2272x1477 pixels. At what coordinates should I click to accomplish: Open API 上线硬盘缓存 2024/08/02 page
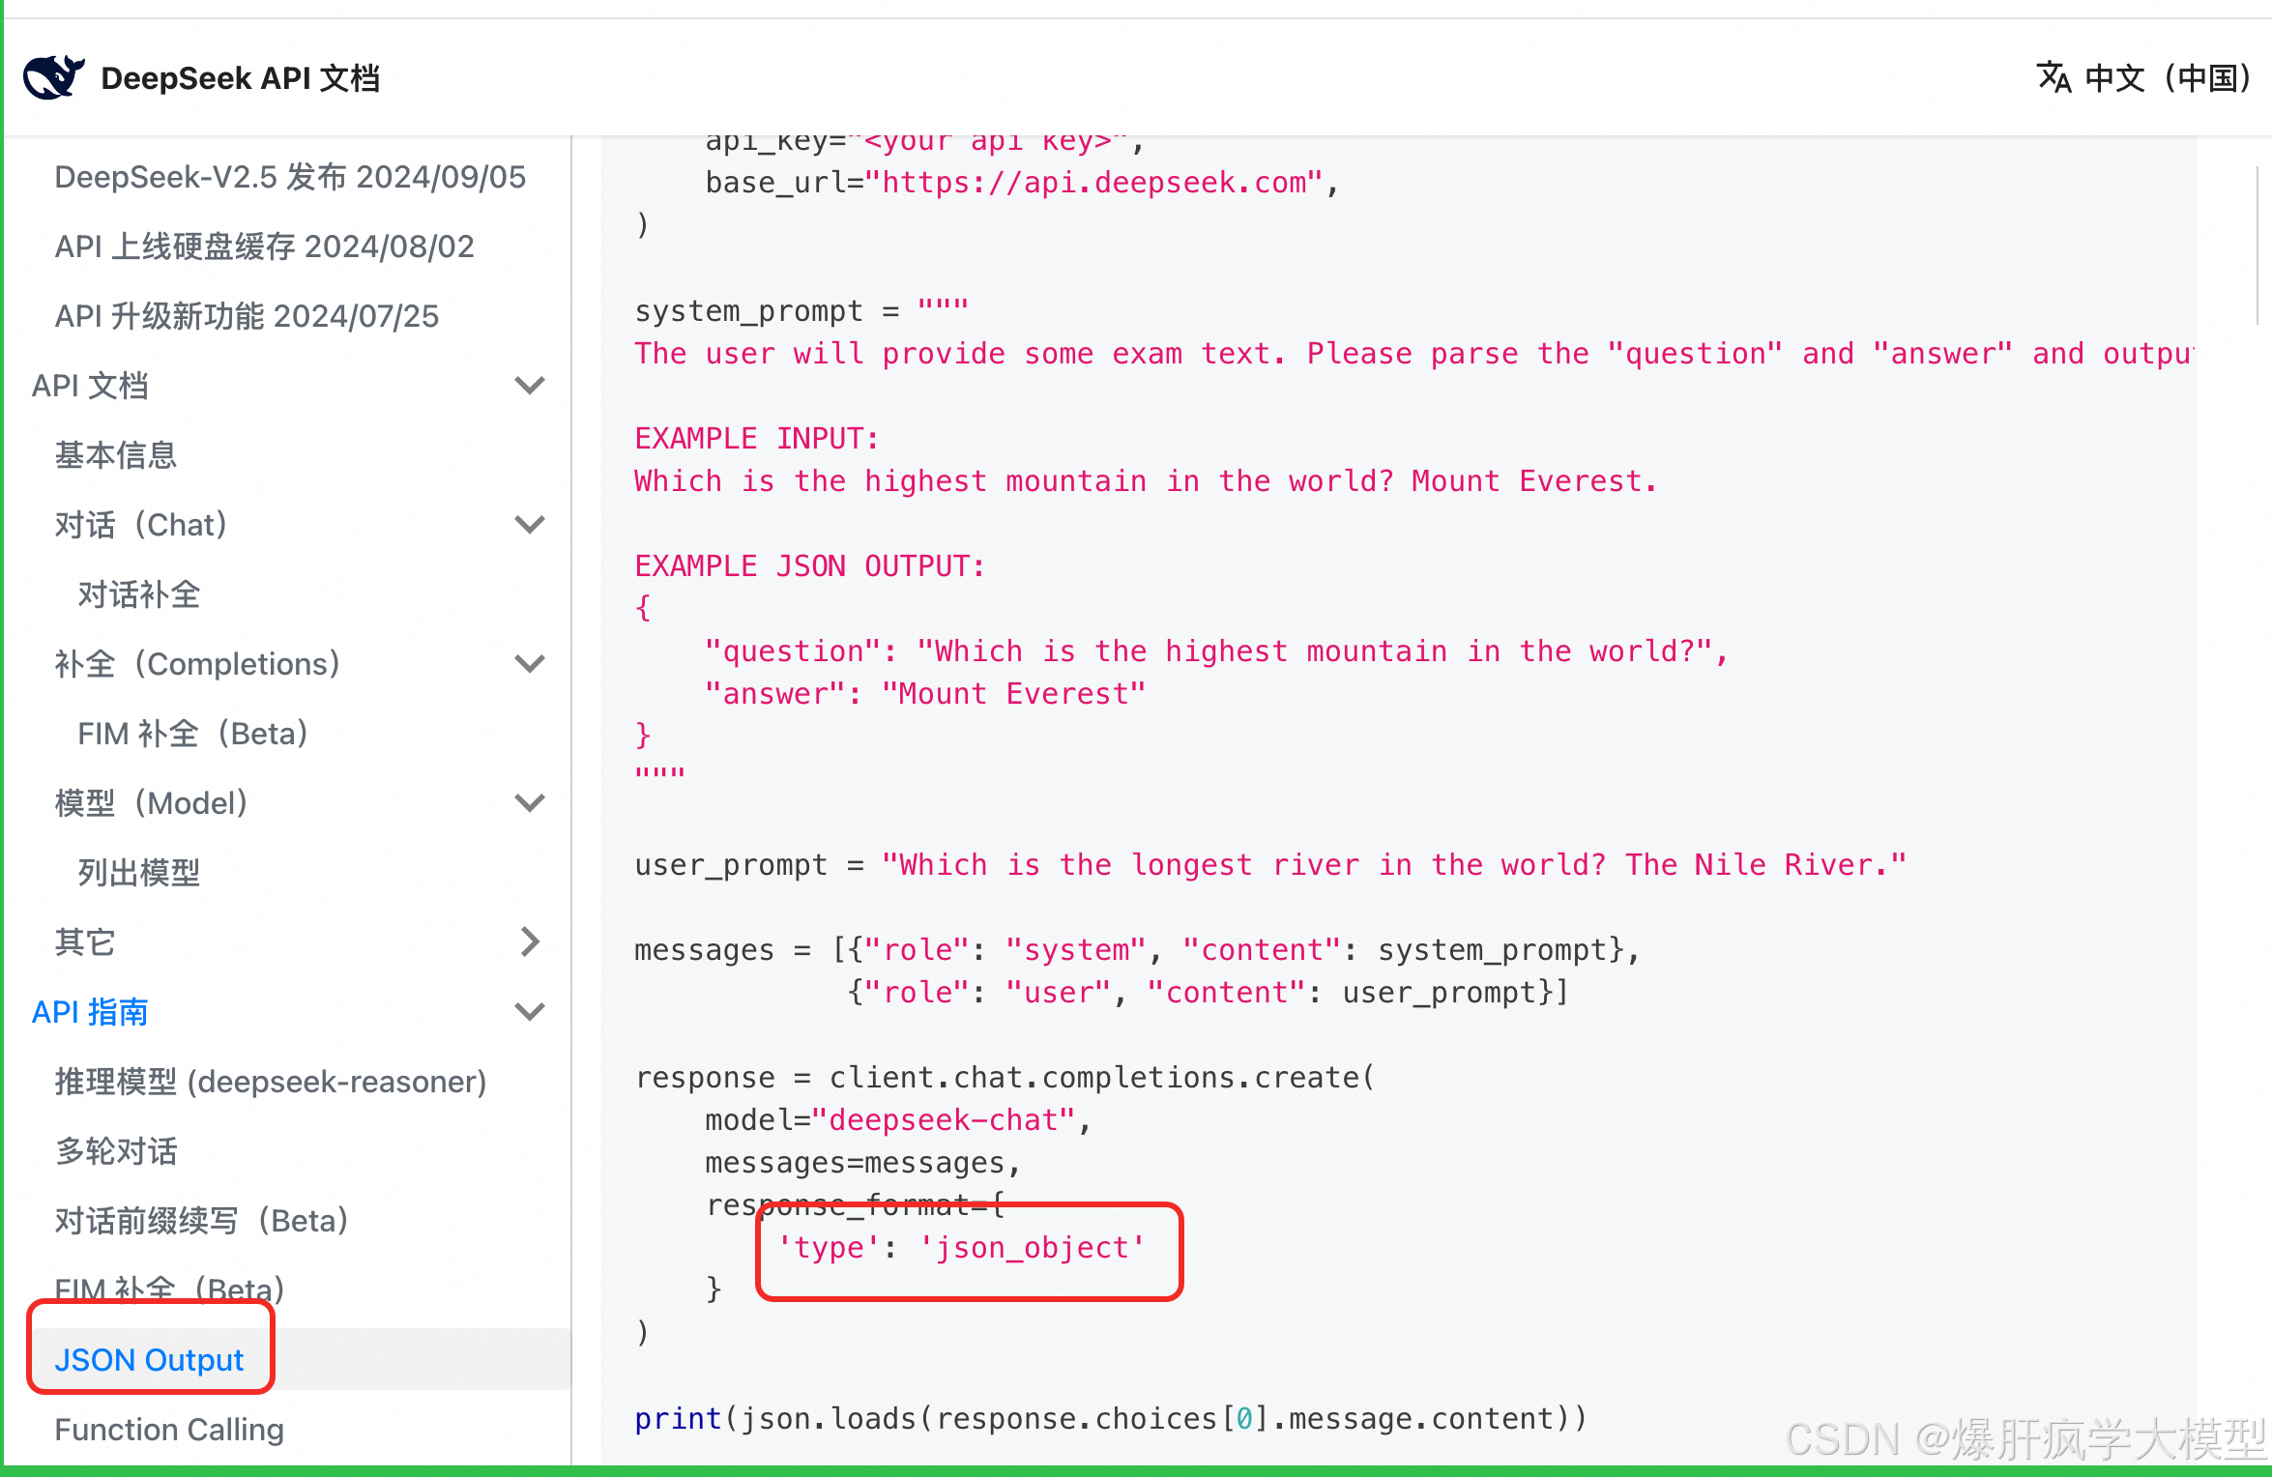(x=264, y=246)
